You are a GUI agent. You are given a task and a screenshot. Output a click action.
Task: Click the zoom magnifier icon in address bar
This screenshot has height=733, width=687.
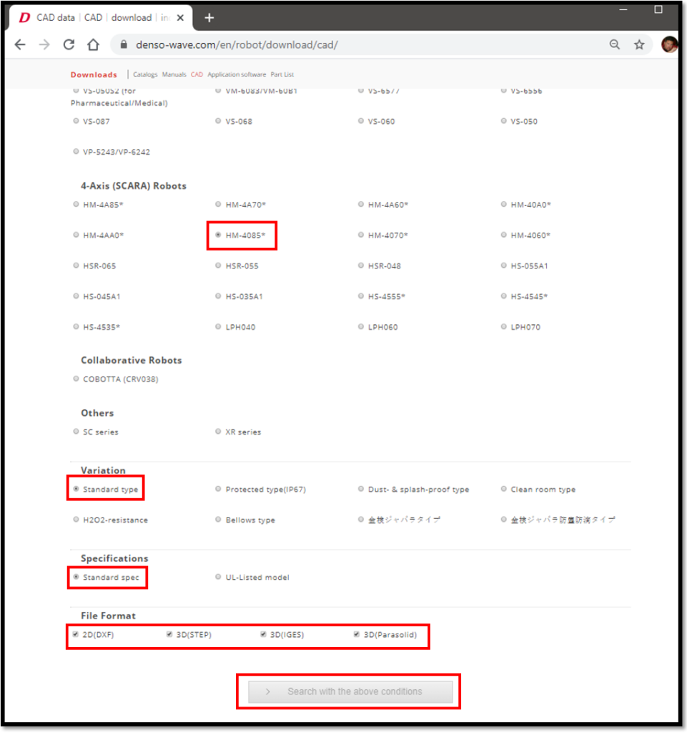point(615,44)
